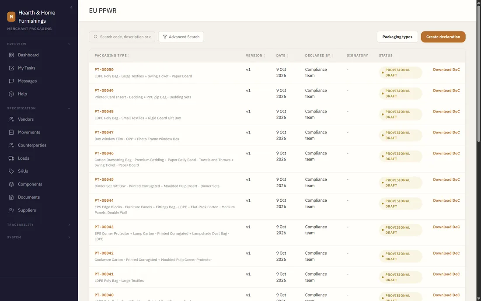The width and height of the screenshot is (481, 301).
Task: Click the Counterparties people icon
Action: (11, 145)
